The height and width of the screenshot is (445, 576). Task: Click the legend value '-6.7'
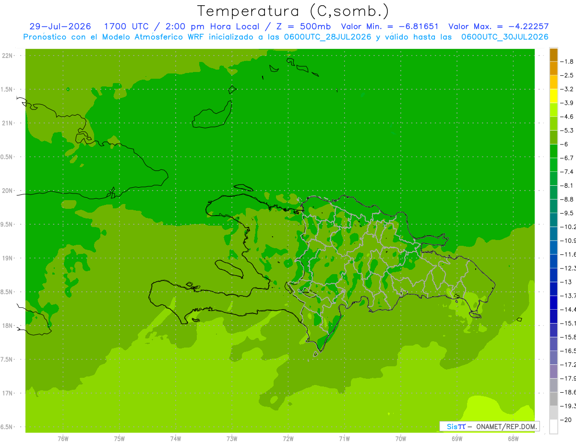click(x=567, y=158)
